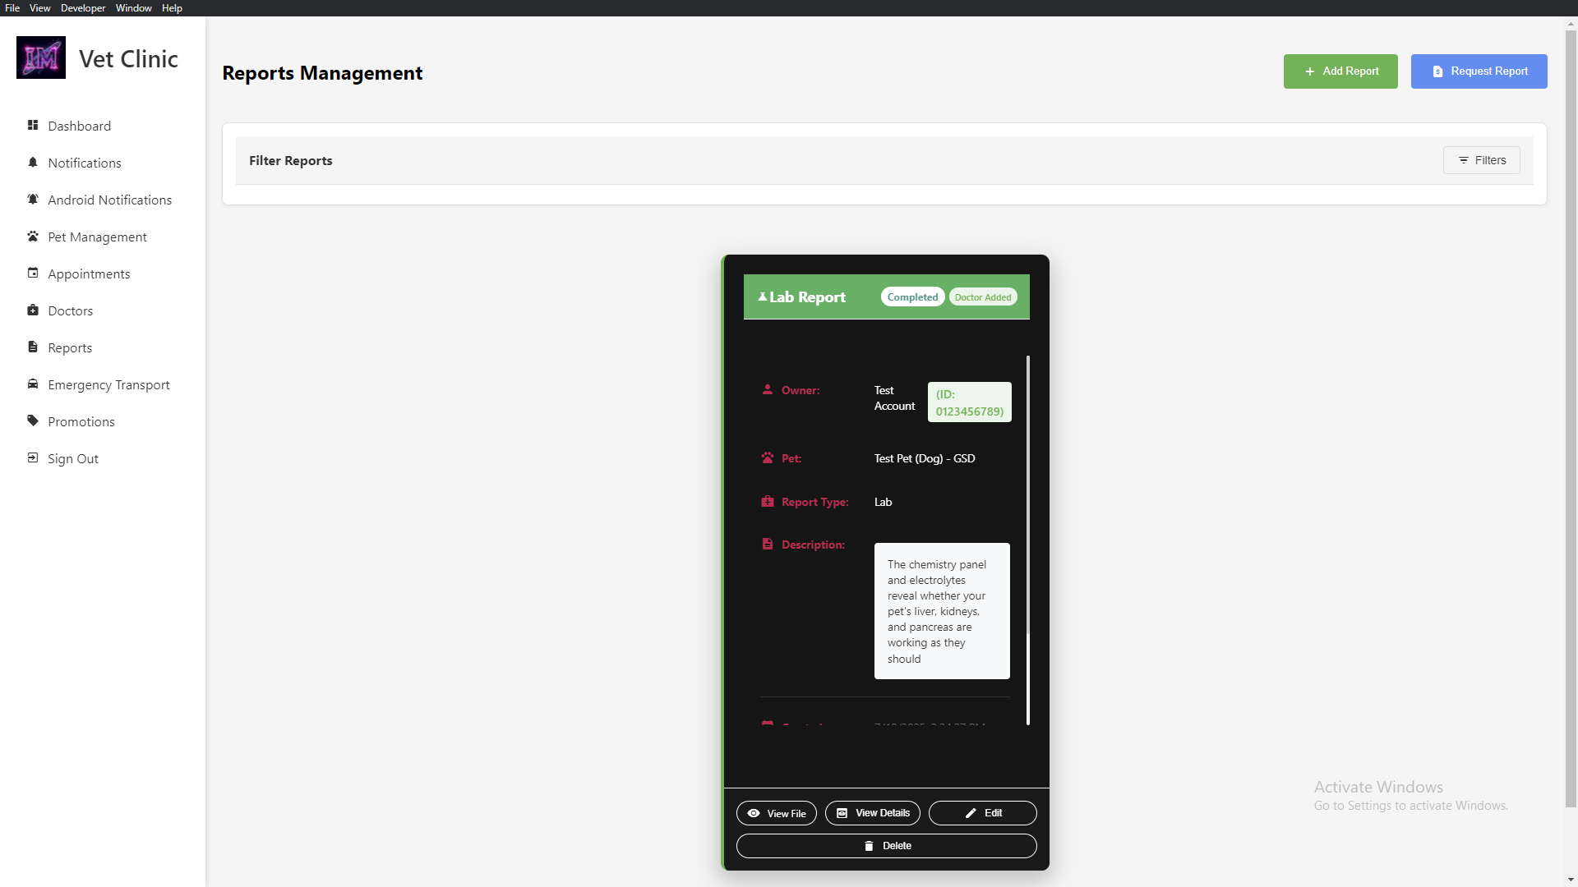
Task: Open the Developer menu
Action: (x=82, y=7)
